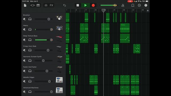
Task: Select the timeline playhead marker
Action: click(103, 10)
